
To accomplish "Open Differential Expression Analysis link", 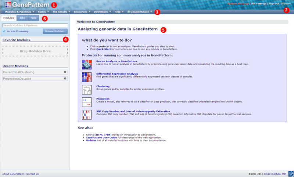I will 117,74.
